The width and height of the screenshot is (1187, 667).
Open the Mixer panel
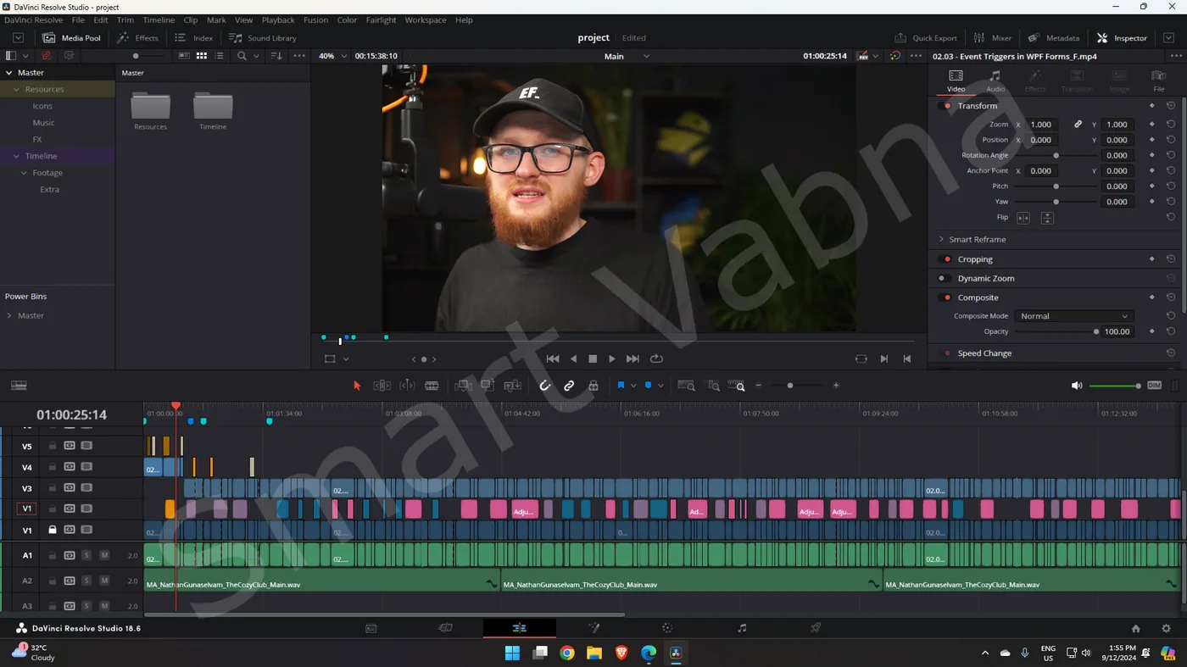coord(993,38)
